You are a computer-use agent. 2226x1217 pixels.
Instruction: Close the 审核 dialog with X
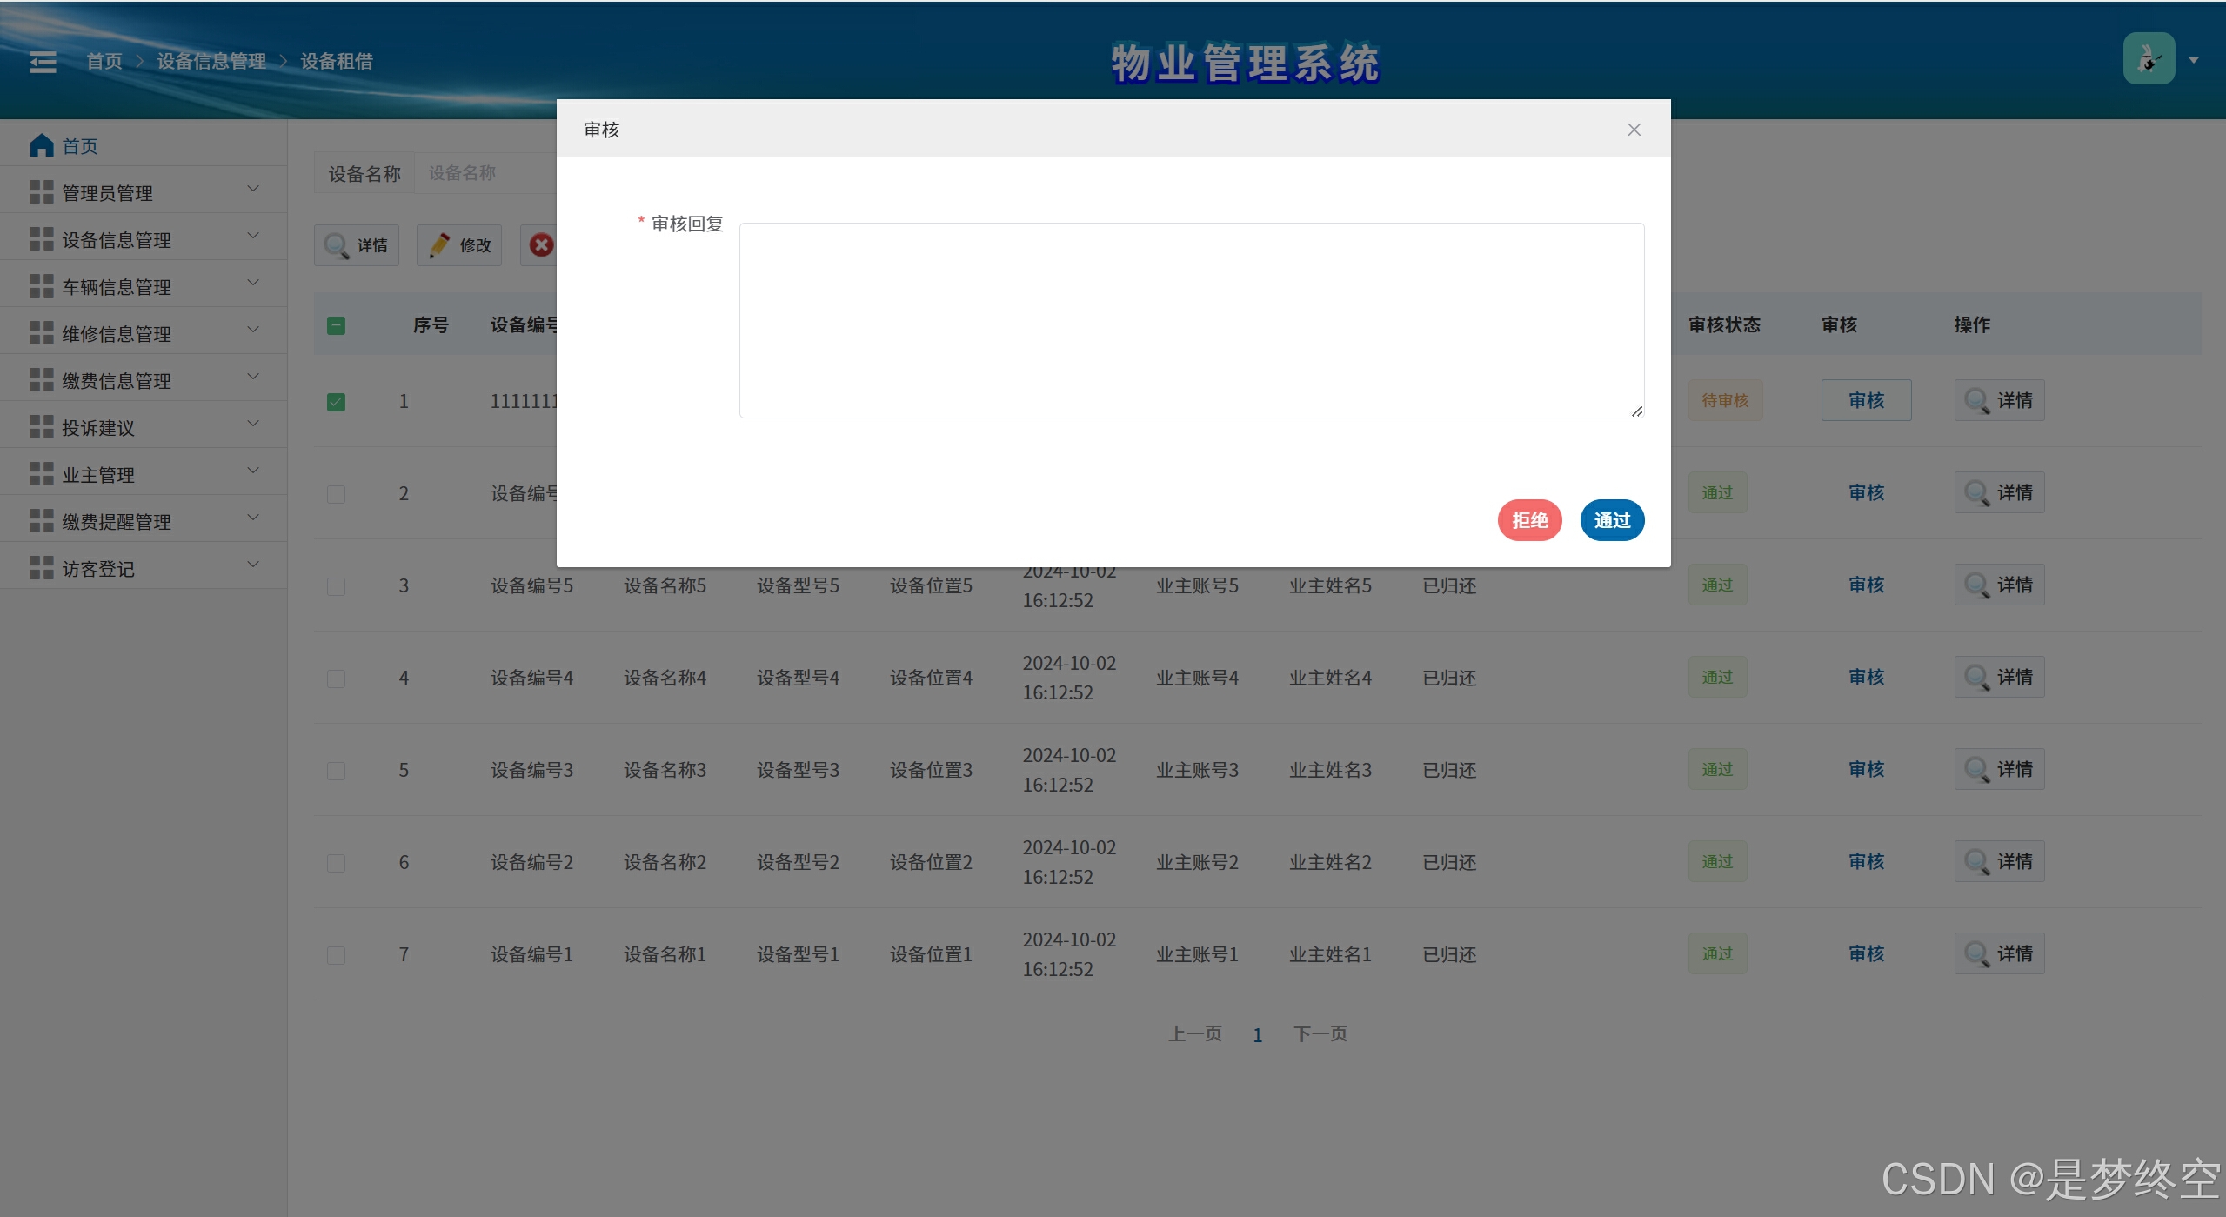pyautogui.click(x=1634, y=130)
